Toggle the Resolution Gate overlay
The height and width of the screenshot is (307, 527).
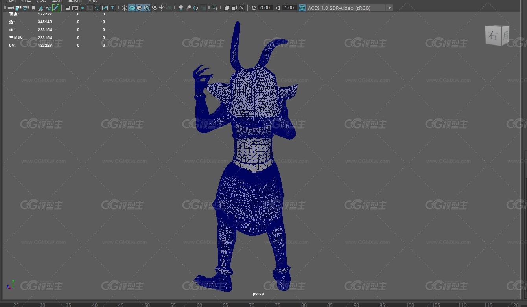83,8
